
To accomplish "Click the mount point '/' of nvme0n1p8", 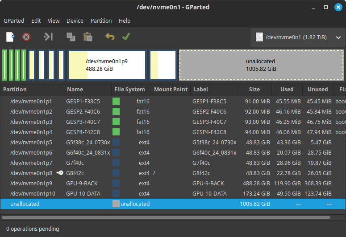I will tap(154, 173).
